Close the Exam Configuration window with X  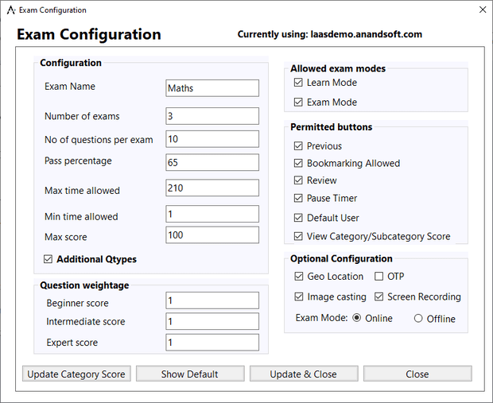click(483, 10)
